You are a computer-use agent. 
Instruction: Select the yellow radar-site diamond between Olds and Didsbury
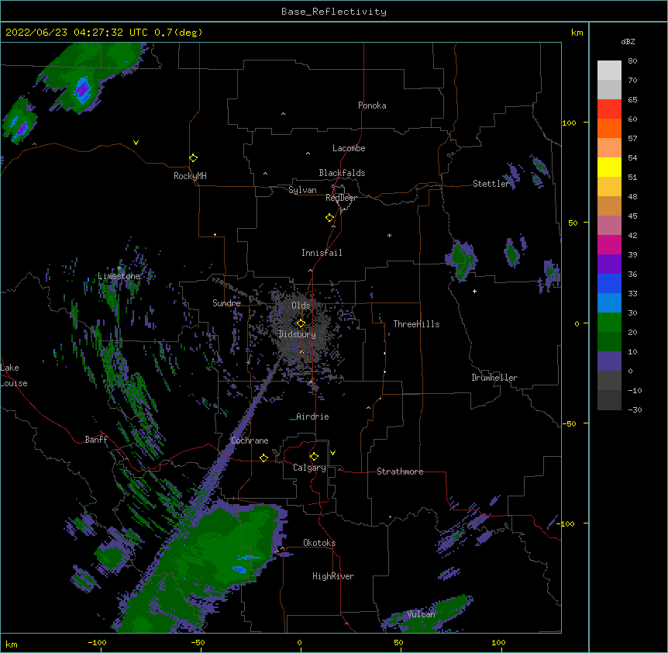pyautogui.click(x=301, y=323)
